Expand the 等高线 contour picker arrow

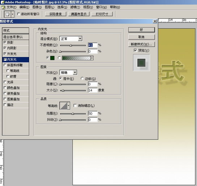point(69,106)
